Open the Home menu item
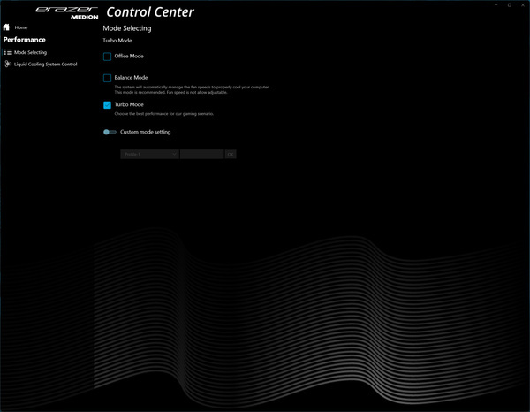Viewport: 530px width, 412px height. pyautogui.click(x=21, y=27)
